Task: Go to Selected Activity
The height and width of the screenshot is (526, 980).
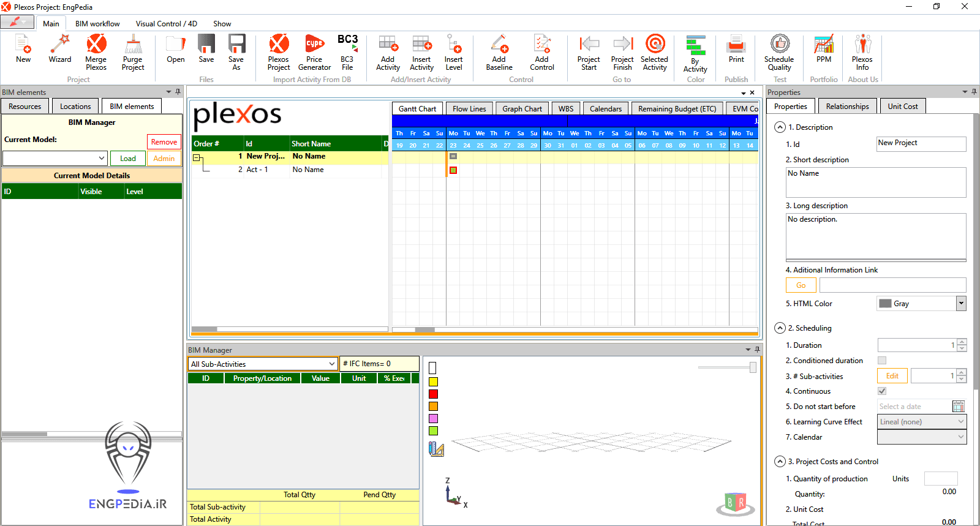Action: click(655, 53)
